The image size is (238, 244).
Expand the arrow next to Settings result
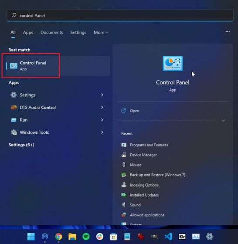(102, 95)
